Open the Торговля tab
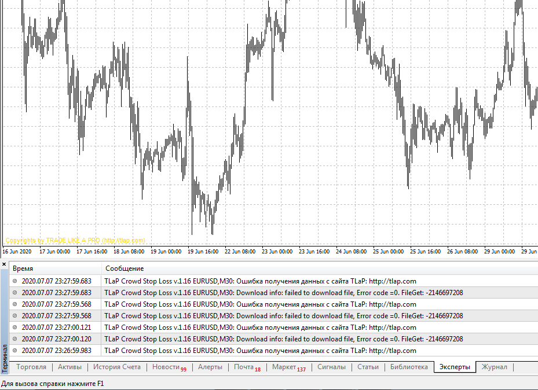This screenshot has height=390, width=538. 31,367
